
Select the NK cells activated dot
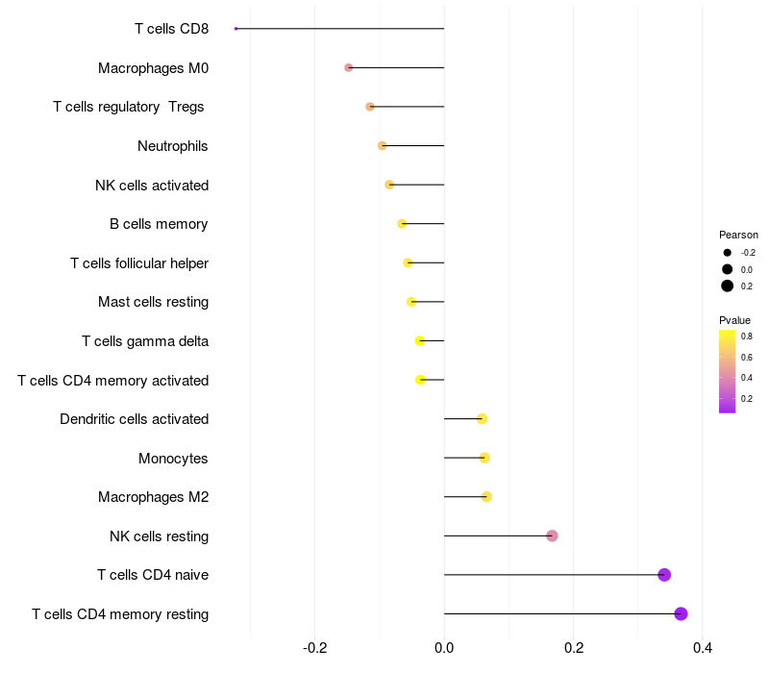pyautogui.click(x=389, y=185)
